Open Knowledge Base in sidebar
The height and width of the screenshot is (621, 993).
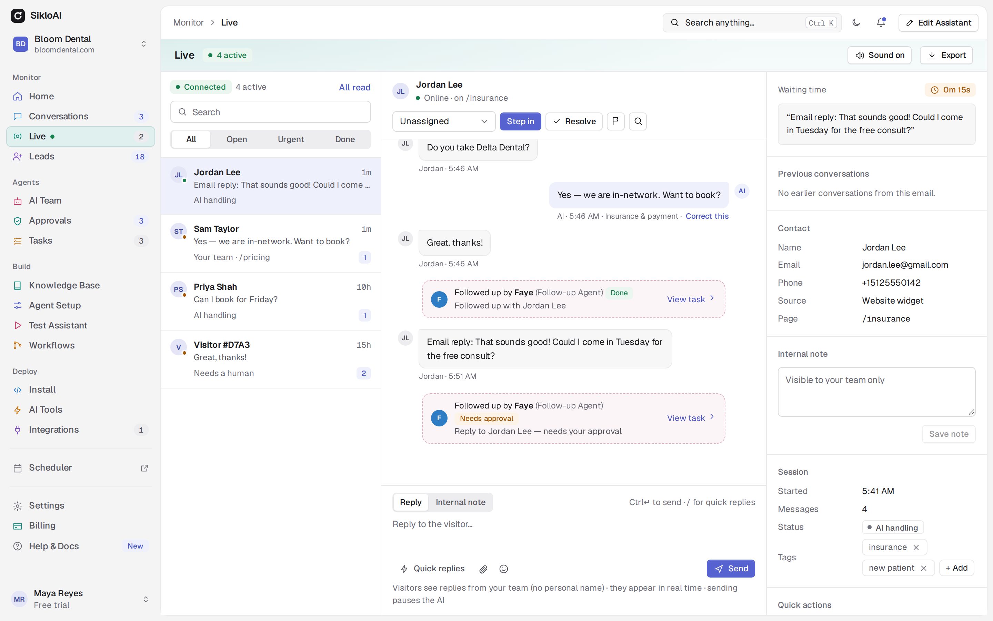(x=80, y=285)
